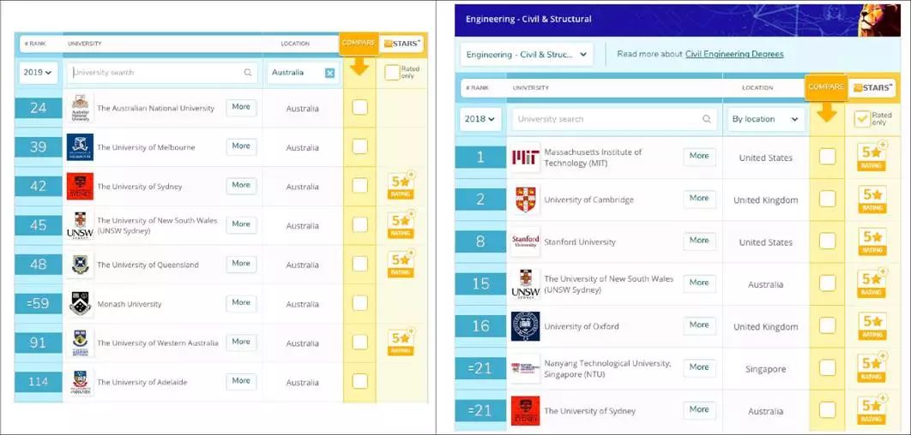The width and height of the screenshot is (911, 435).
Task: Click the 5-star rating badge for Stanford
Action: point(872,241)
